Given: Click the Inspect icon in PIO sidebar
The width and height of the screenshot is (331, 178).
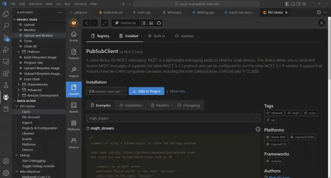Looking at the screenshot, I should (x=74, y=72).
